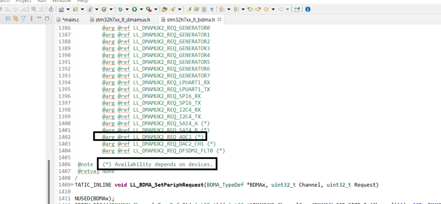
Task: Click LL_DMAMUX2_REQ_SAI4_A on line 1400
Action: pyautogui.click(x=166, y=123)
